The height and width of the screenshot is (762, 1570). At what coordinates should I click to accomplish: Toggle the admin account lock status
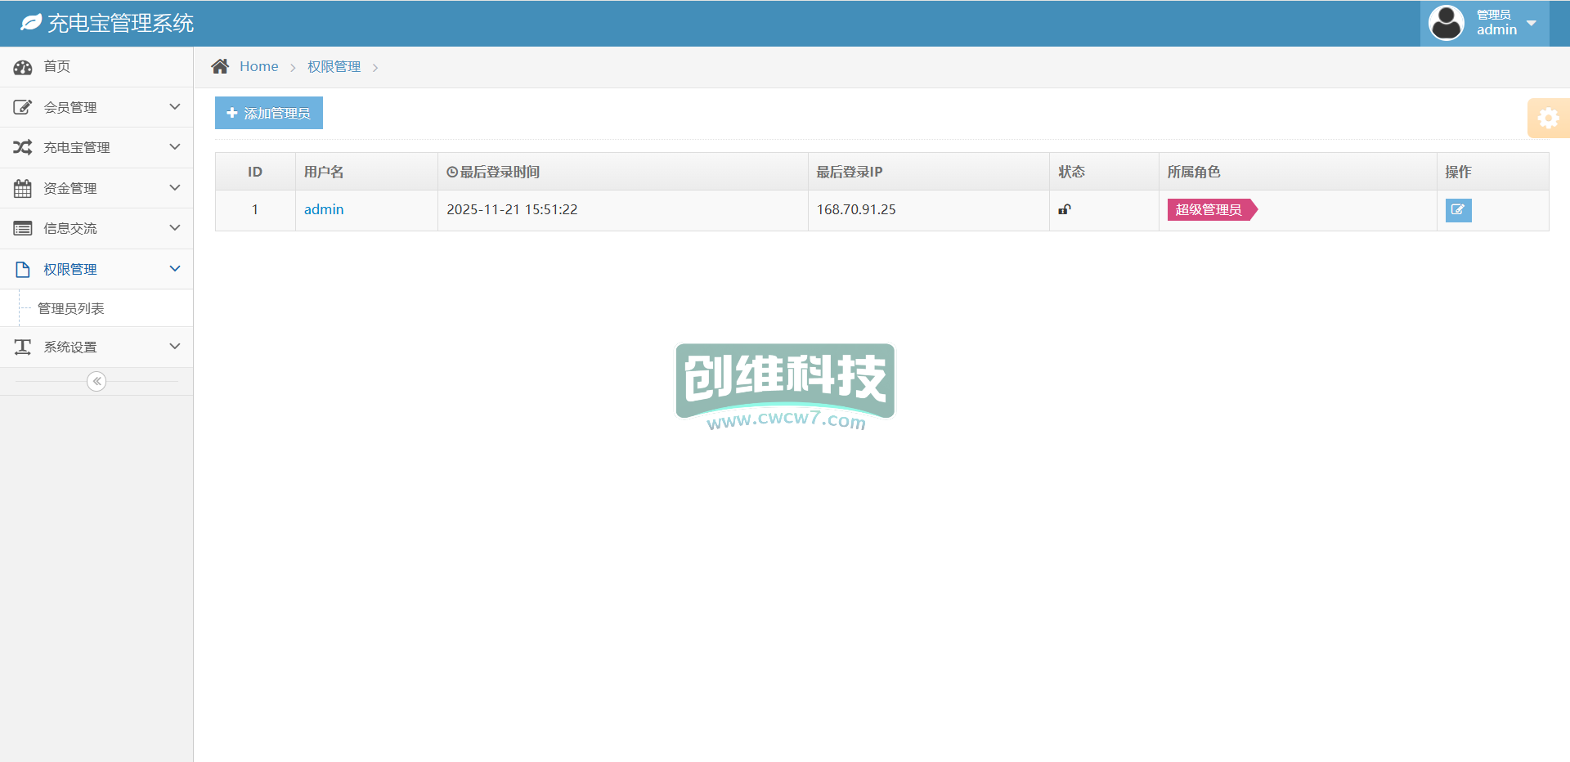point(1065,209)
